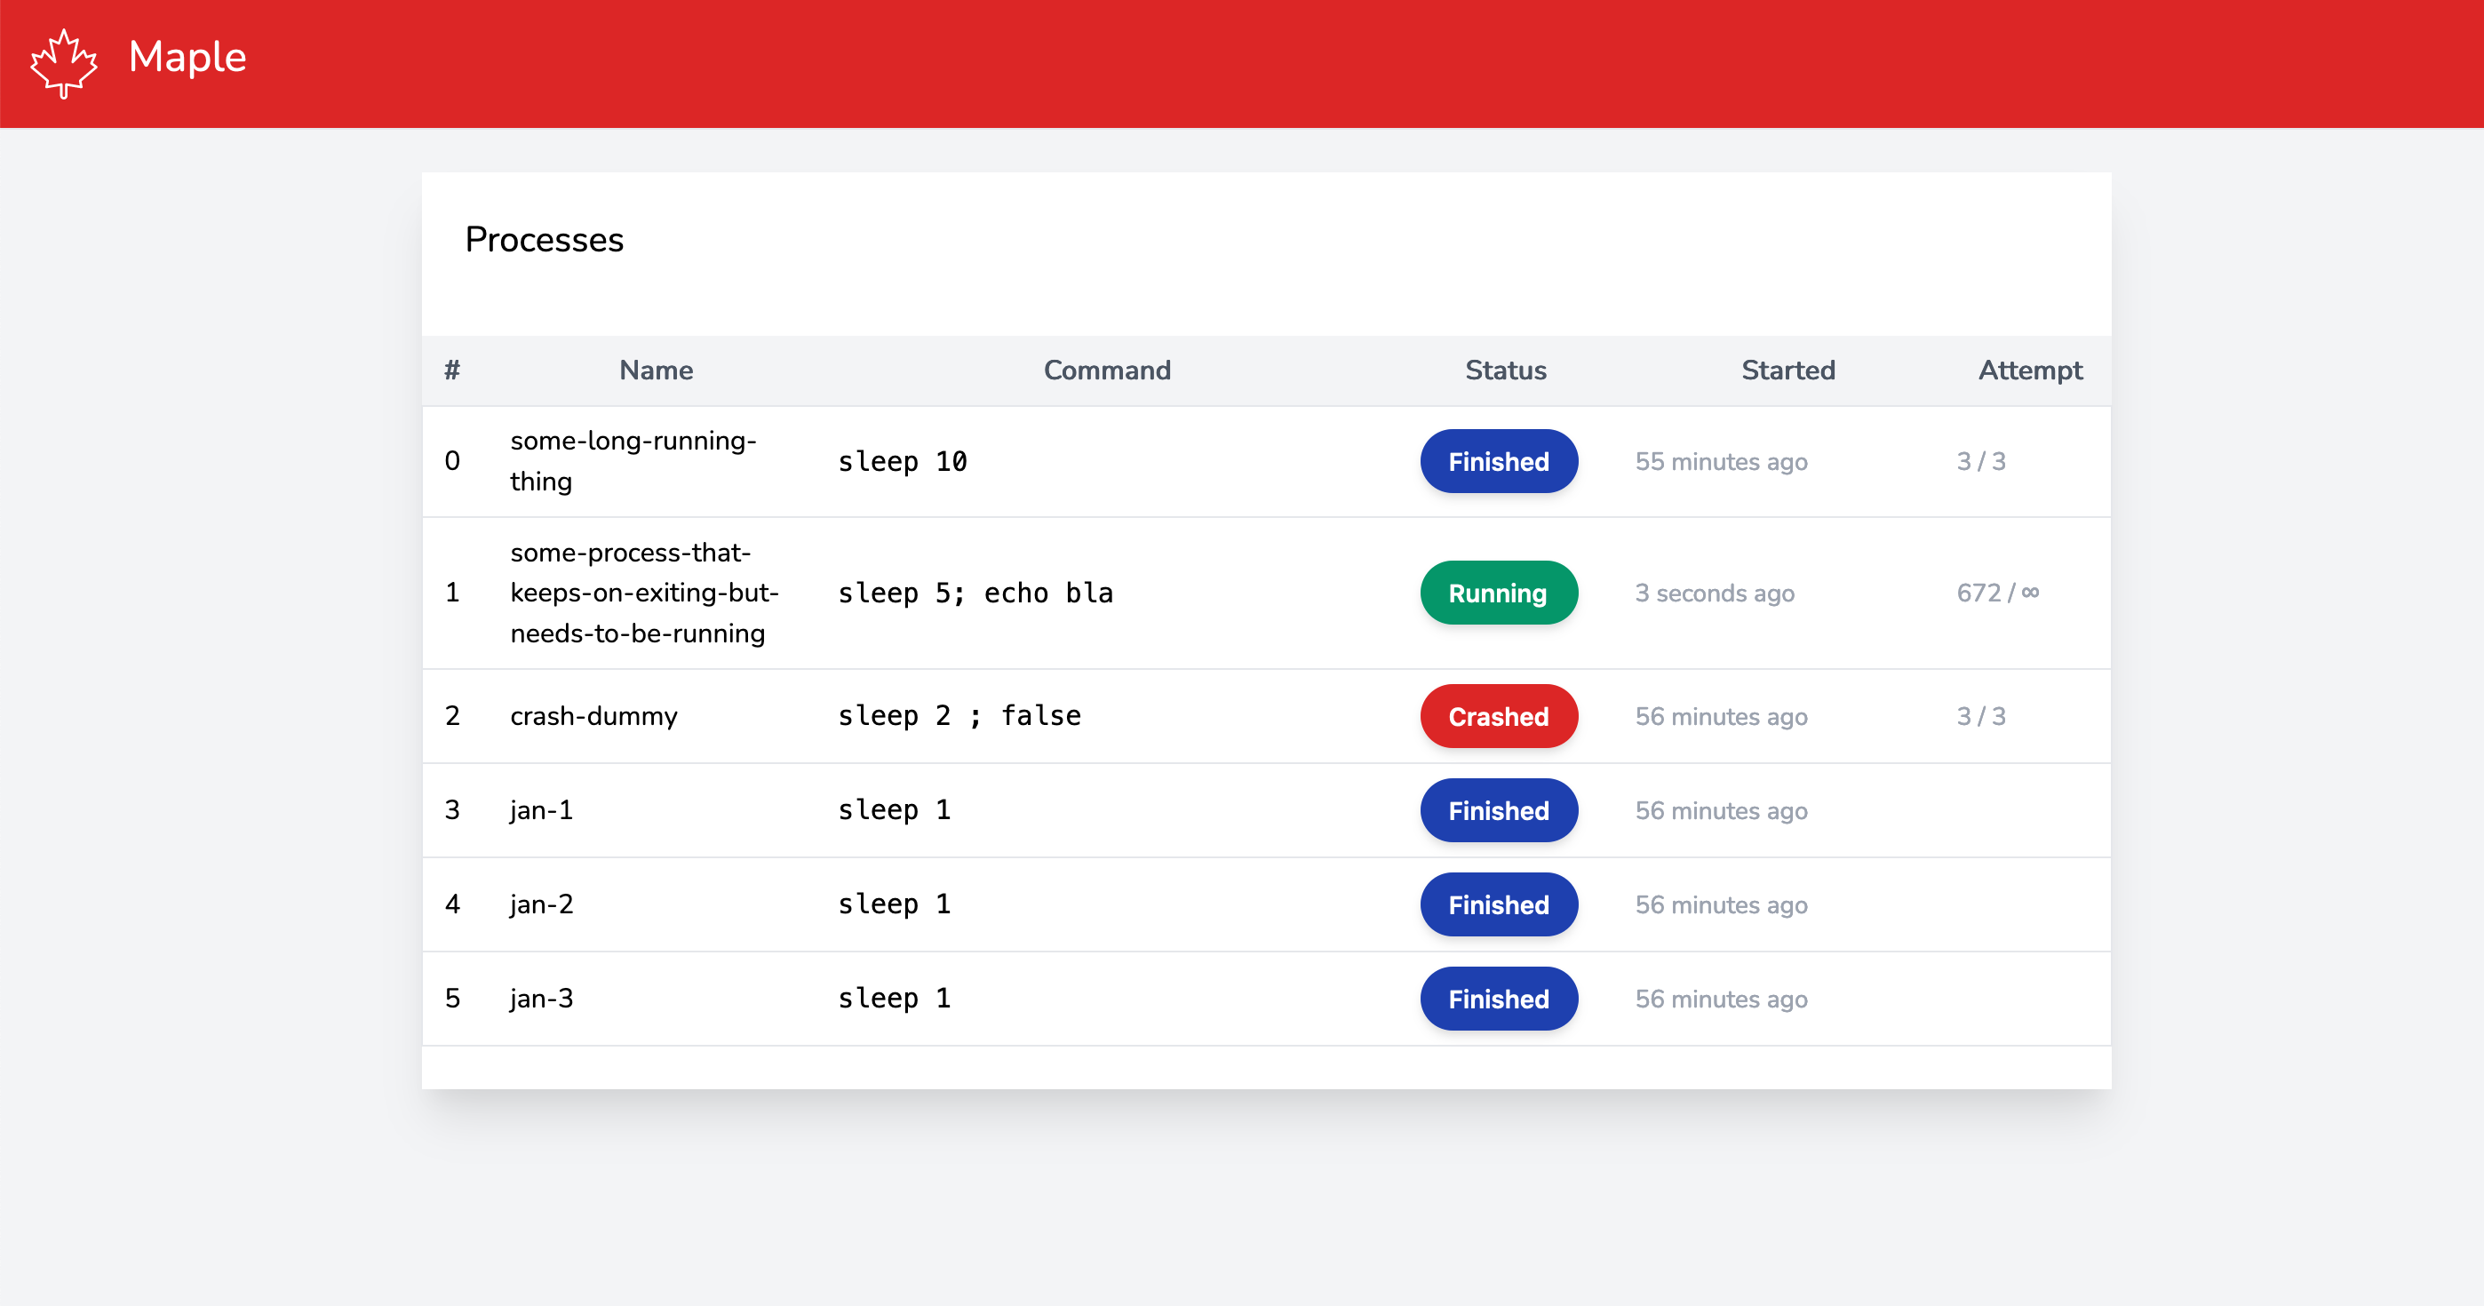Click the green Running status badge
Image resolution: width=2484 pixels, height=1306 pixels.
[x=1498, y=593]
